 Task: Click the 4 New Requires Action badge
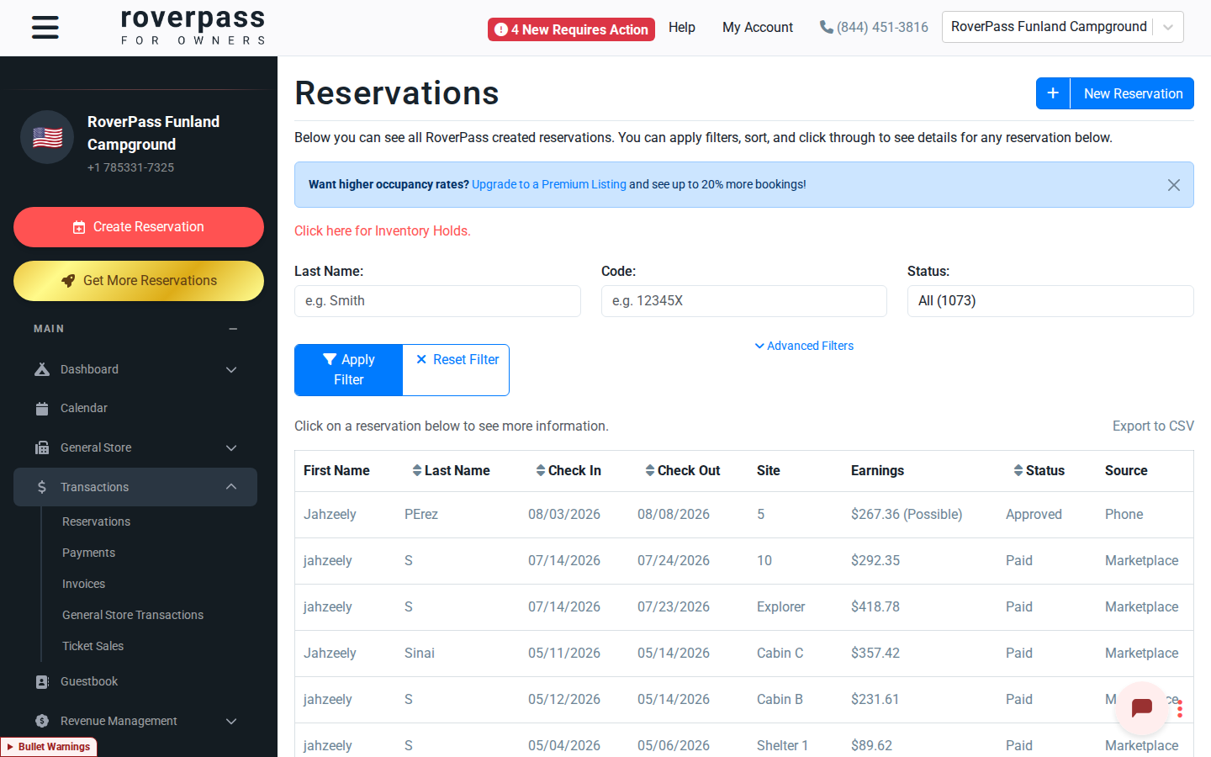[x=571, y=29]
